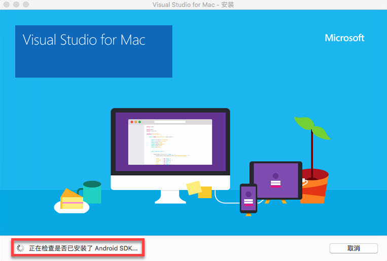The height and width of the screenshot is (261, 387).
Task: Click the Microsoft logo text
Action: click(344, 38)
